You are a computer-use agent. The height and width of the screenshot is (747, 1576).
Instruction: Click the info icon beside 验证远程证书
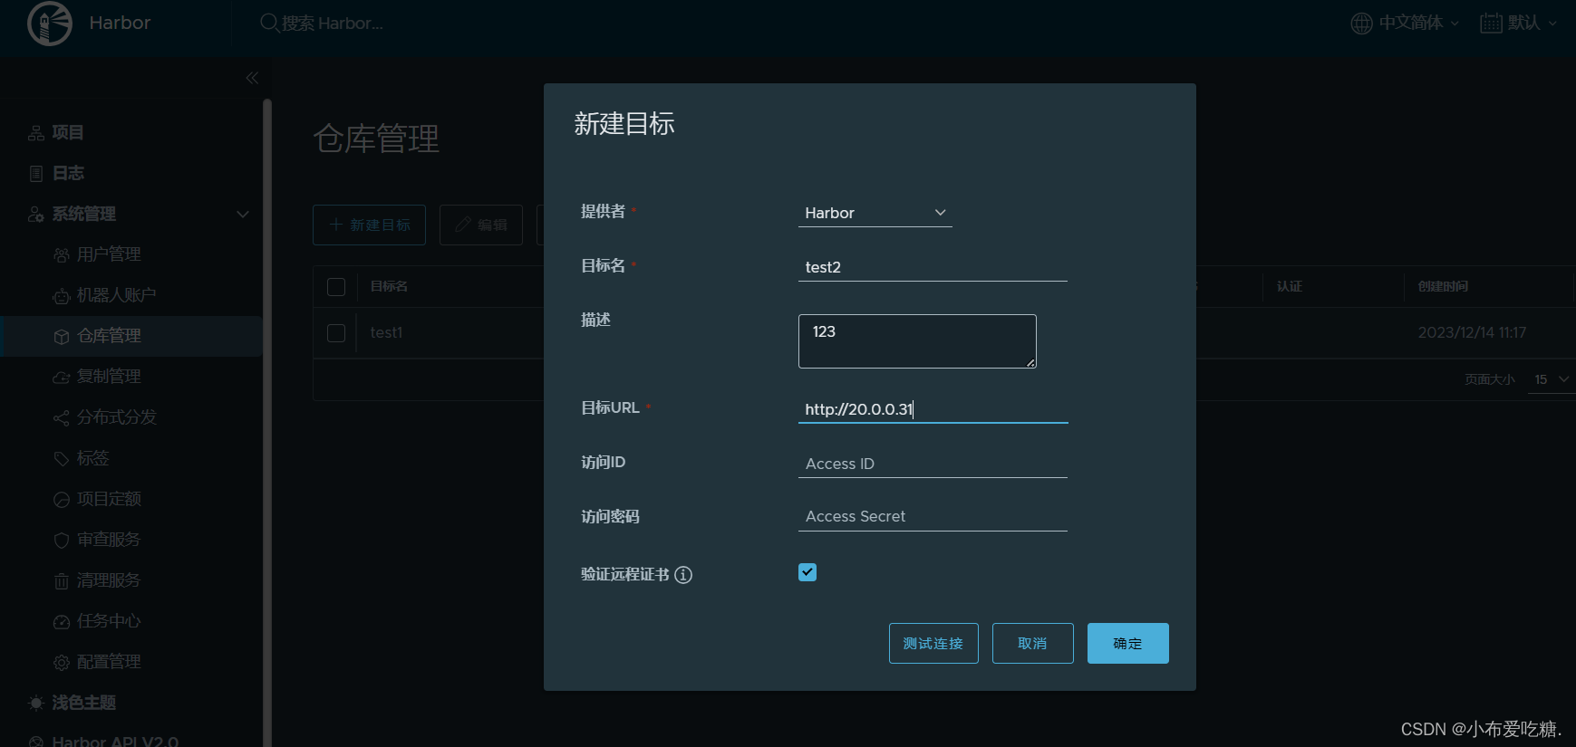pyautogui.click(x=683, y=575)
